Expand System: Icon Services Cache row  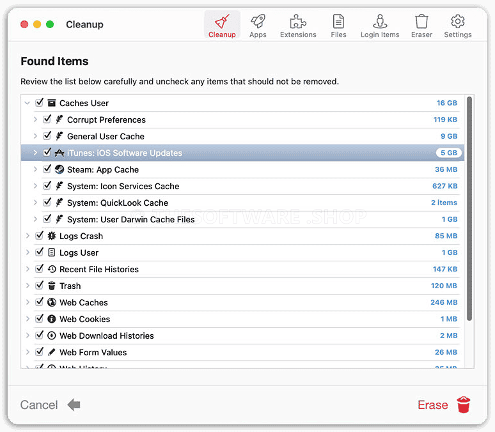35,186
